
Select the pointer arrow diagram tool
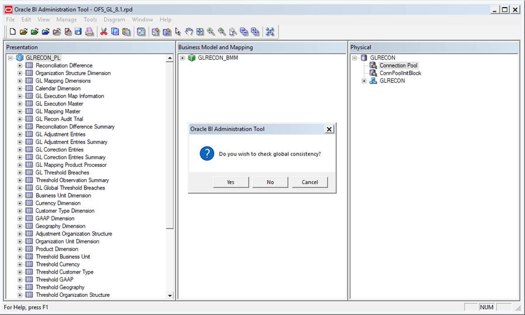178,32
